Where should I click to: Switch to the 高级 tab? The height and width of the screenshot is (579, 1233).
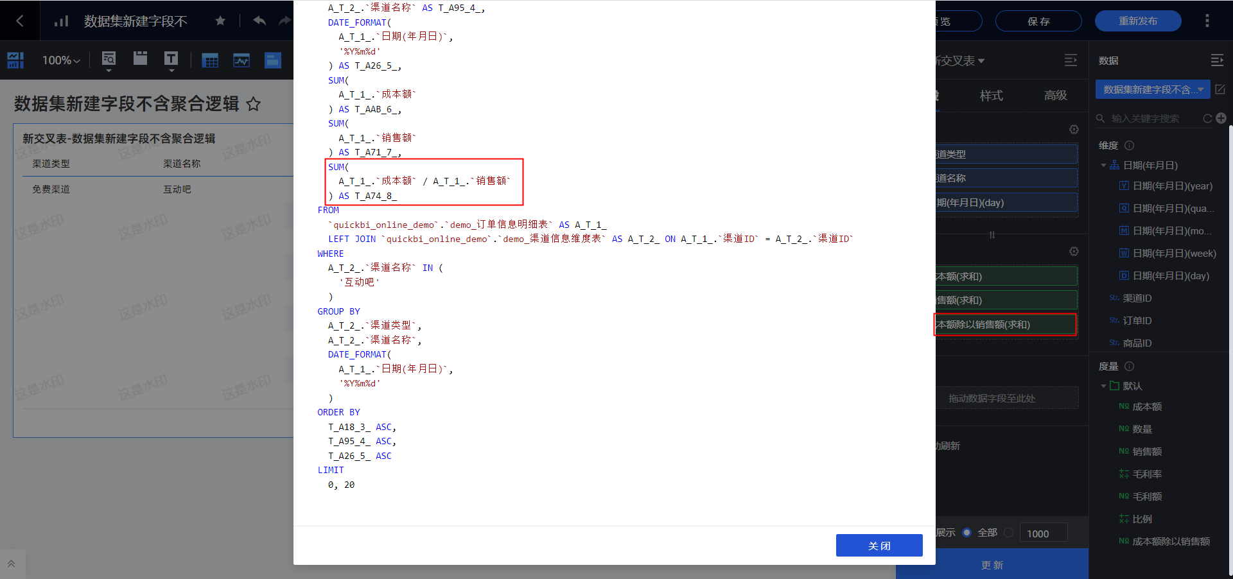1055,96
